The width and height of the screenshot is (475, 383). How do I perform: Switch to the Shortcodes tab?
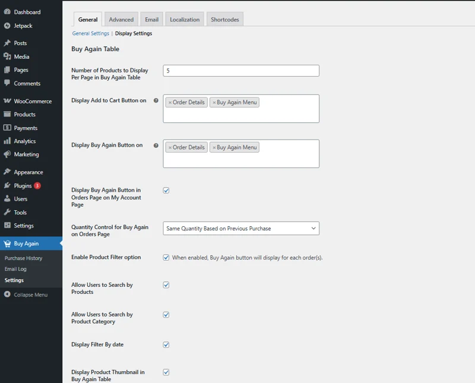click(225, 20)
